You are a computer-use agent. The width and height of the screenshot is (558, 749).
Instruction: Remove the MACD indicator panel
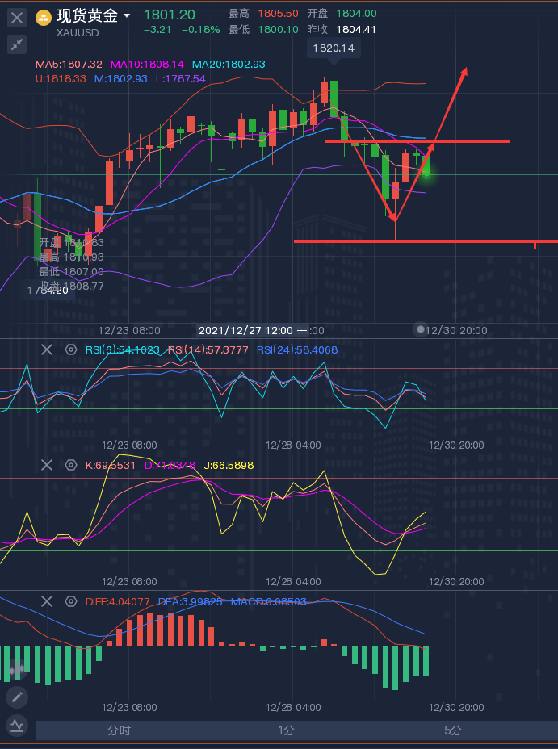[x=47, y=601]
